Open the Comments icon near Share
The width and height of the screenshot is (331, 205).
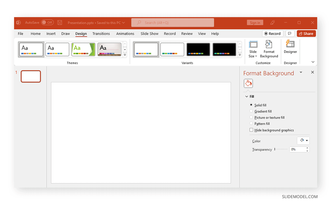(290, 33)
